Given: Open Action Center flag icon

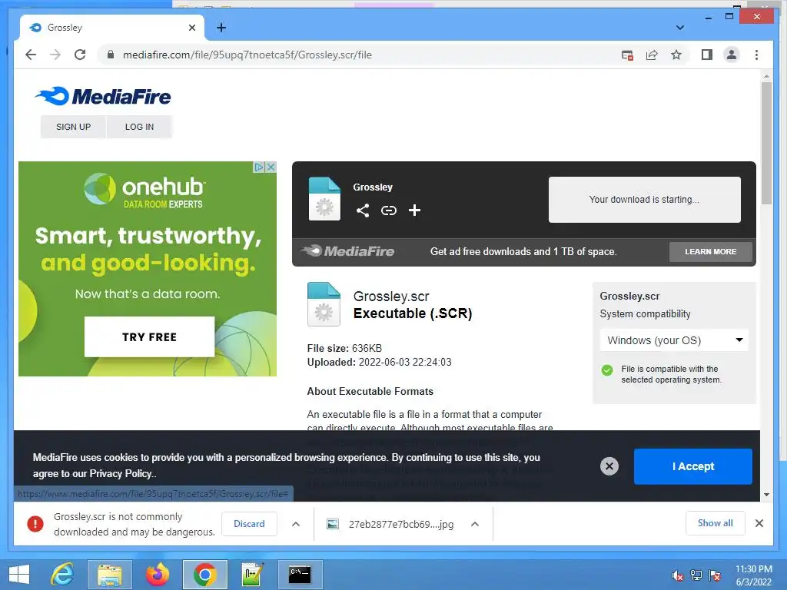Looking at the screenshot, I should click(x=715, y=575).
